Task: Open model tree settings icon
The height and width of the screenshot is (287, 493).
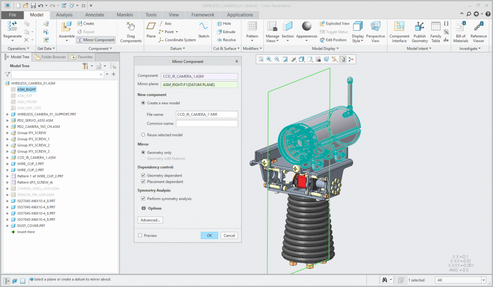Action: (x=85, y=66)
